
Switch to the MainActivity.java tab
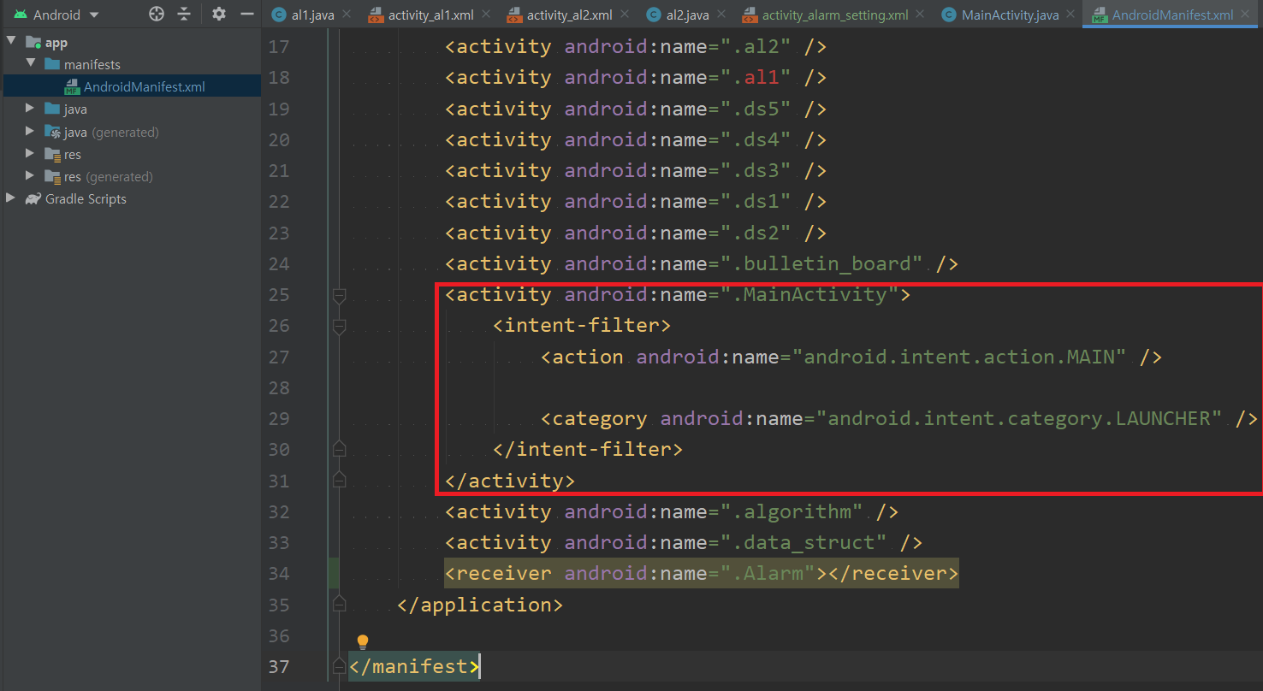(1010, 15)
